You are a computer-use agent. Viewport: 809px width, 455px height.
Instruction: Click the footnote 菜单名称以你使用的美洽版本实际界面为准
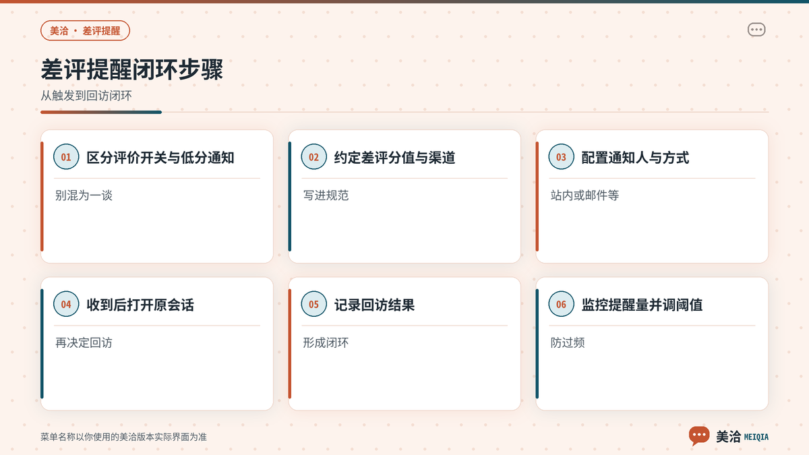[123, 437]
